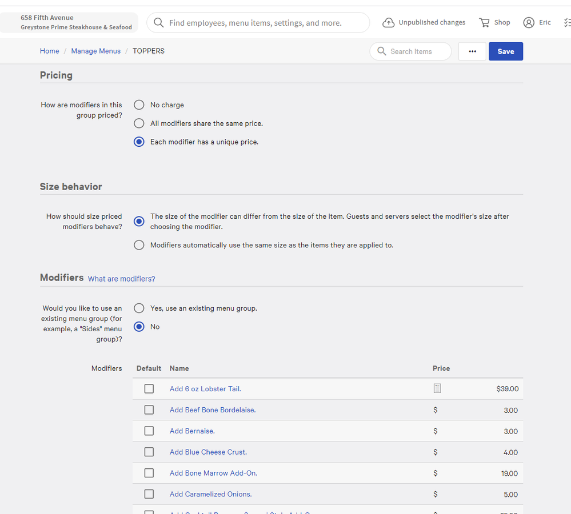Click the magnifier icon in the global search bar

[159, 23]
